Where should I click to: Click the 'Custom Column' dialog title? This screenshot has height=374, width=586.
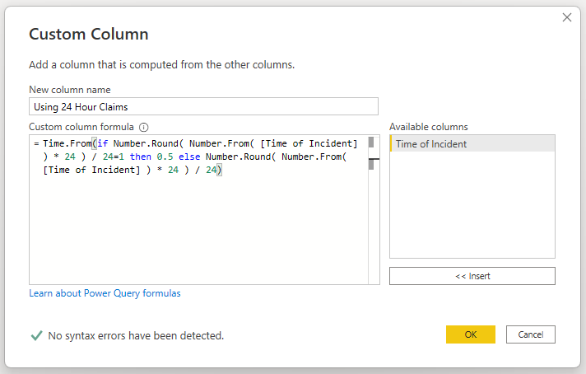89,34
